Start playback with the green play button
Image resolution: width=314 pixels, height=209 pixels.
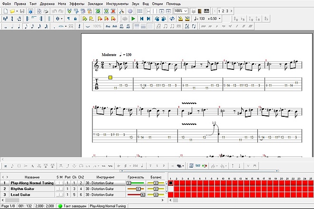[133, 19]
